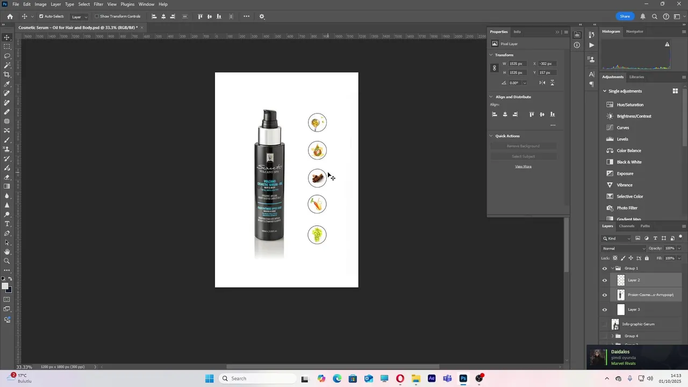
Task: Click the View More link
Action: [524, 167]
